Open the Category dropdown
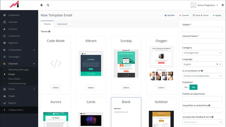This screenshot has width=226, height=127. click(x=202, y=53)
